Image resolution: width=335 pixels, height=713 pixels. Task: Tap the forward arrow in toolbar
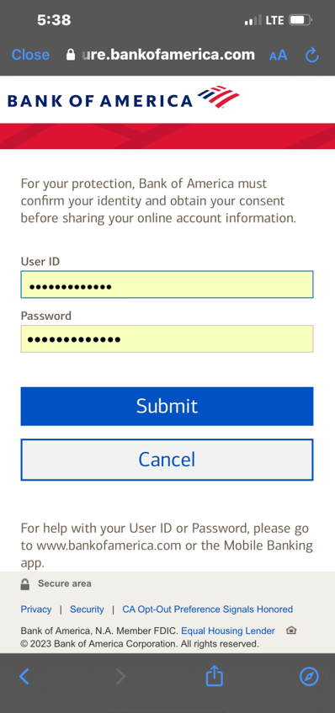click(x=120, y=677)
